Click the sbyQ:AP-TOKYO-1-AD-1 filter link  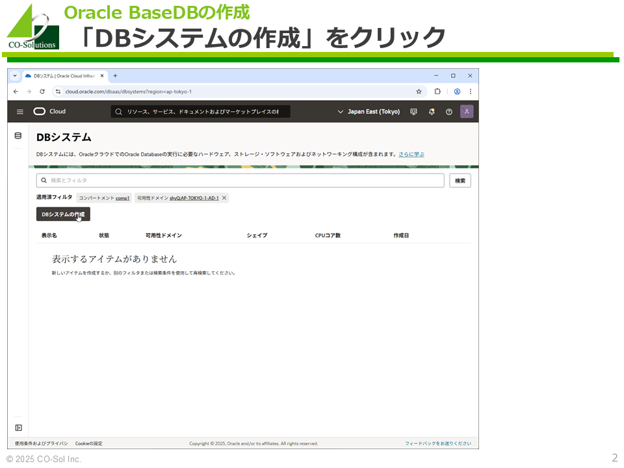tap(194, 198)
